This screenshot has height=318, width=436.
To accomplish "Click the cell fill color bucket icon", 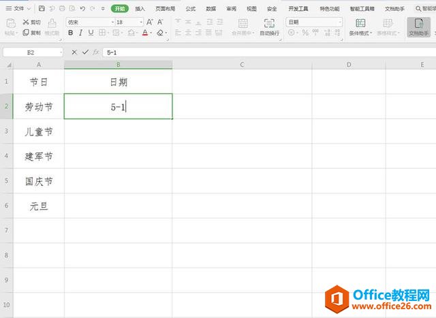I will pos(131,33).
